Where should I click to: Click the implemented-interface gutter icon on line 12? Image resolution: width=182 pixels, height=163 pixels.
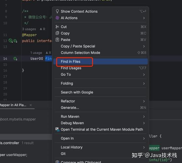[15, 41]
